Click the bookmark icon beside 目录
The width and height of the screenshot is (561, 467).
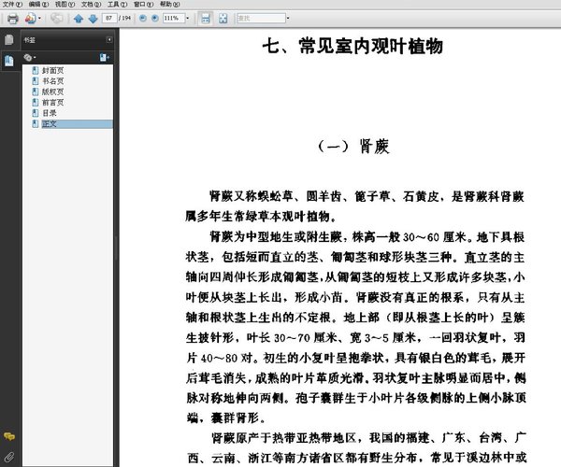point(36,113)
